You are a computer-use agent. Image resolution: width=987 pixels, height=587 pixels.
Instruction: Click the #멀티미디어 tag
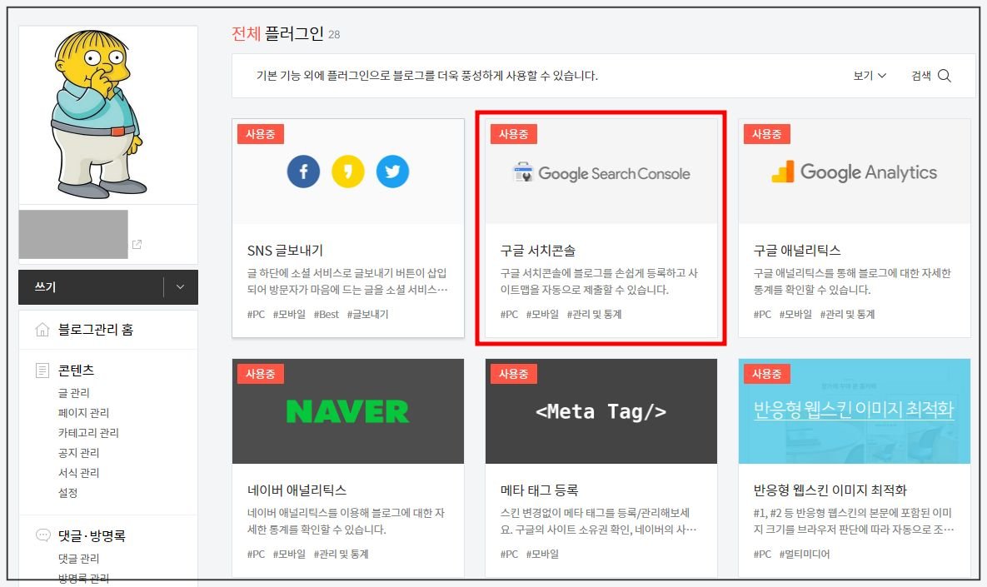click(805, 555)
